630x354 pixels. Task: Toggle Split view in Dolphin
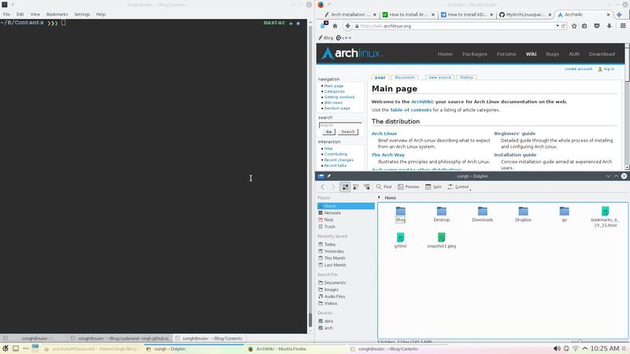[x=433, y=186]
